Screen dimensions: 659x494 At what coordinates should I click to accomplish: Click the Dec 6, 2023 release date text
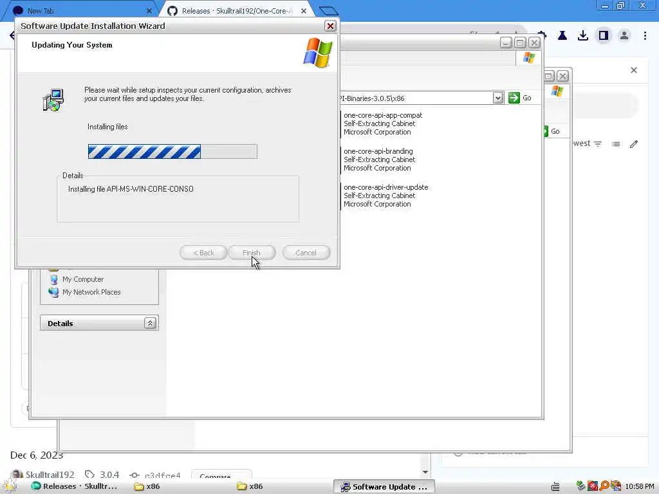(x=37, y=455)
